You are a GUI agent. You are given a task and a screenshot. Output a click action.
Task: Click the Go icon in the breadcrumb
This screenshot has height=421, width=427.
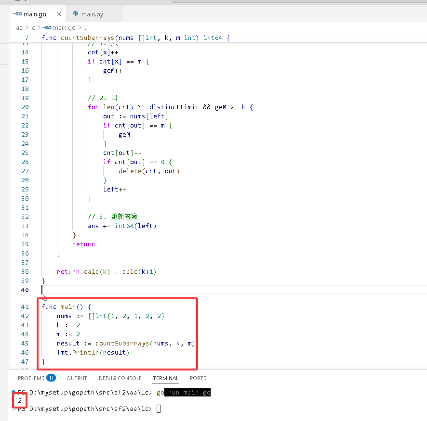coord(47,28)
